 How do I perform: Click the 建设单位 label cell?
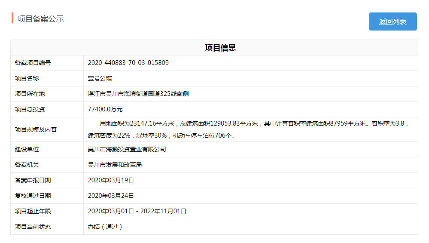point(47,149)
